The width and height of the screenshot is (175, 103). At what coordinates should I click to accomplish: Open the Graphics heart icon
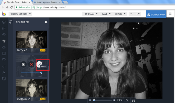4,60
